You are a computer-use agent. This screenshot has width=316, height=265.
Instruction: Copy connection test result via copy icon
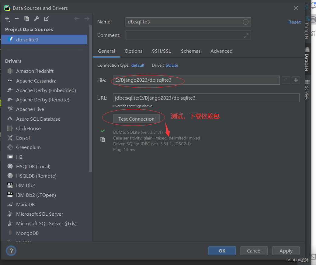[x=103, y=139]
